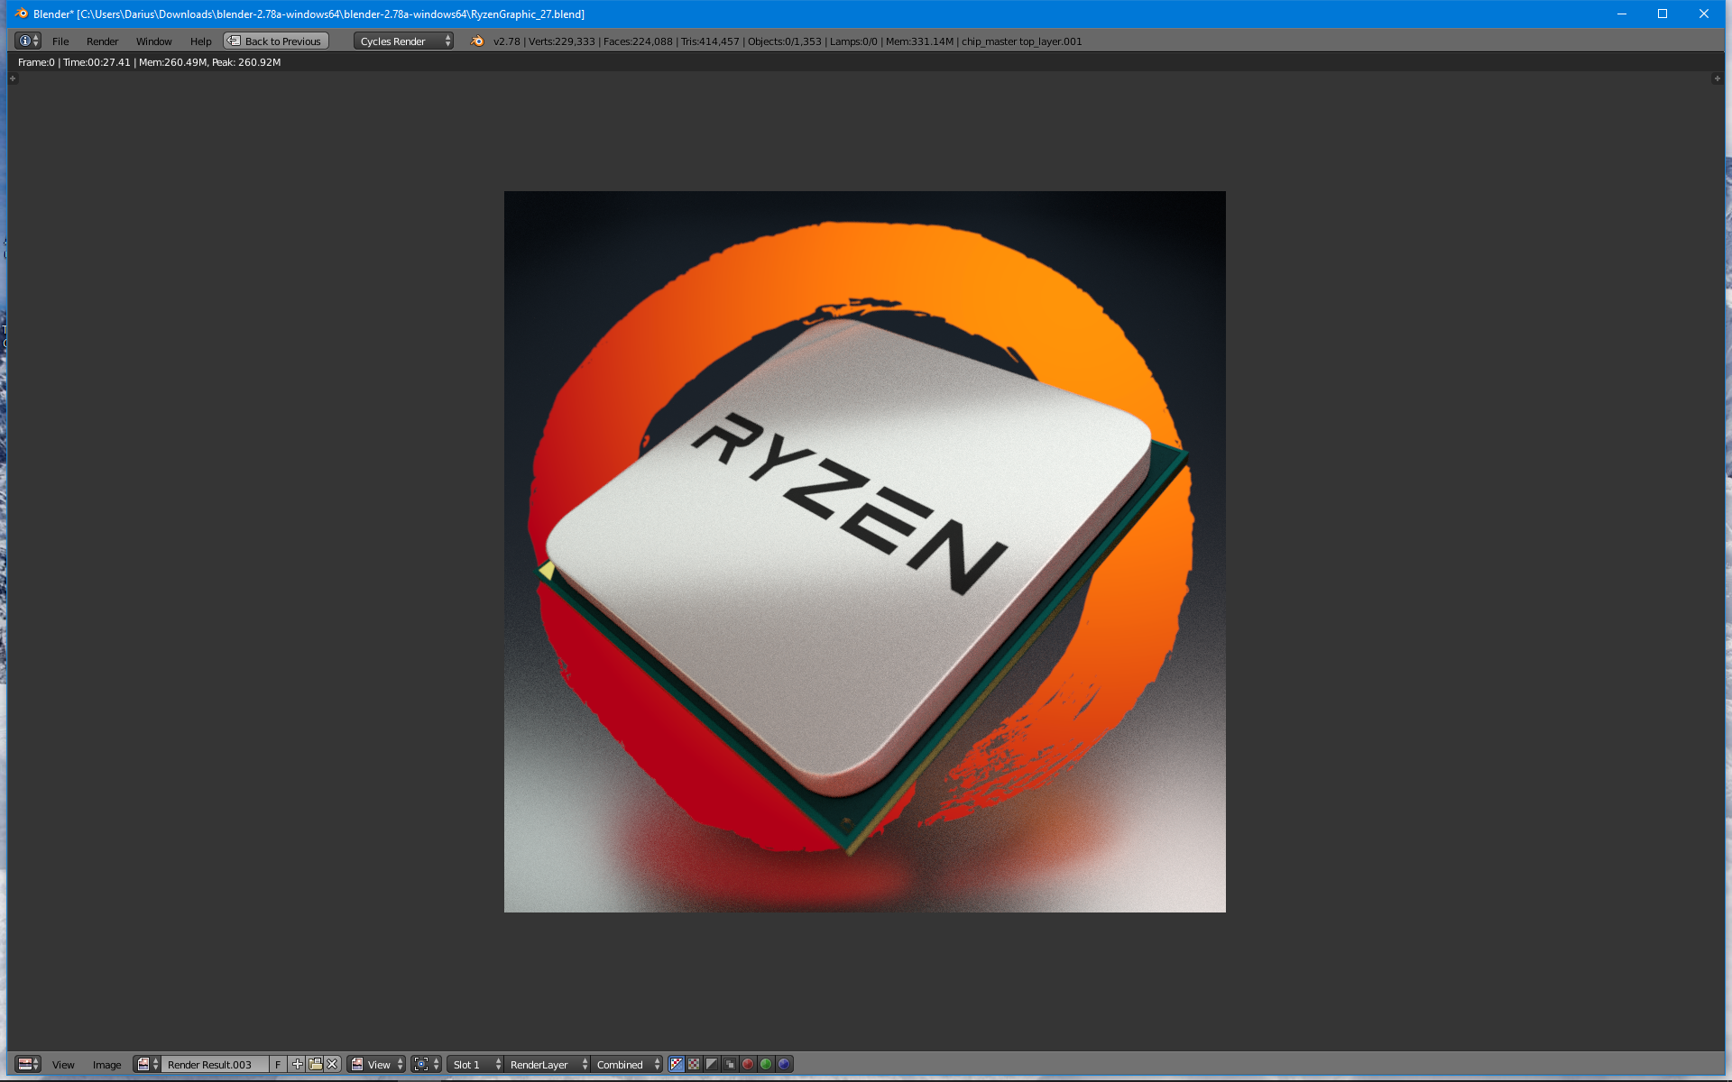1732x1082 pixels.
Task: Open the Render menu
Action: point(102,41)
